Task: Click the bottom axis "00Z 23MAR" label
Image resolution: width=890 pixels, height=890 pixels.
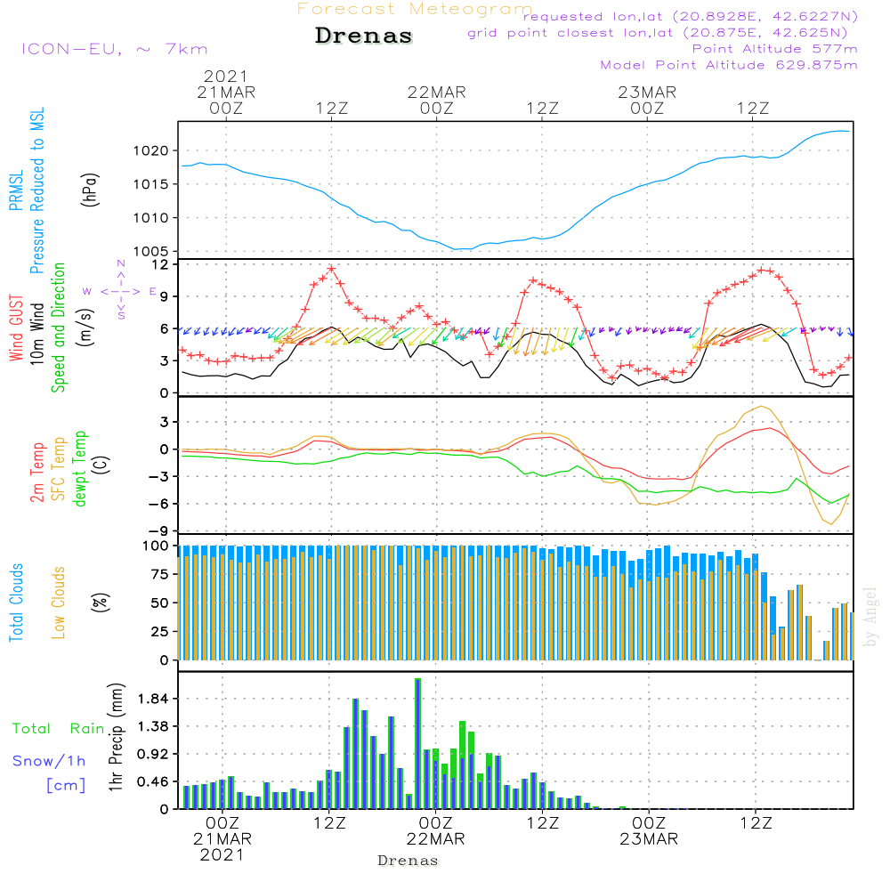Action: click(x=649, y=831)
